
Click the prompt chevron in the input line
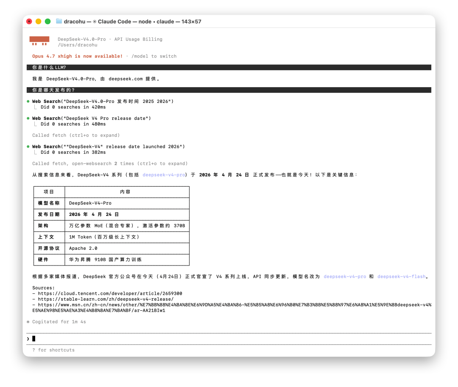[x=28, y=339]
